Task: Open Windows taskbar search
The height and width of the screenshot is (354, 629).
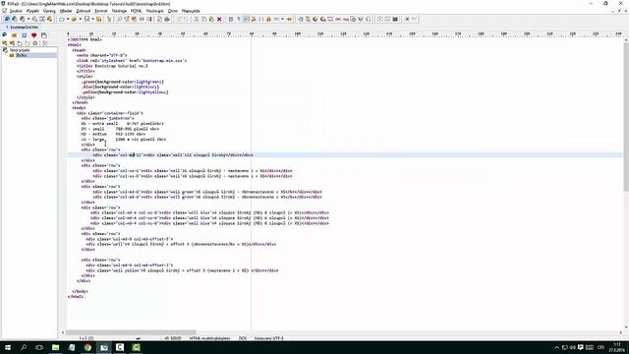Action: click(x=24, y=347)
